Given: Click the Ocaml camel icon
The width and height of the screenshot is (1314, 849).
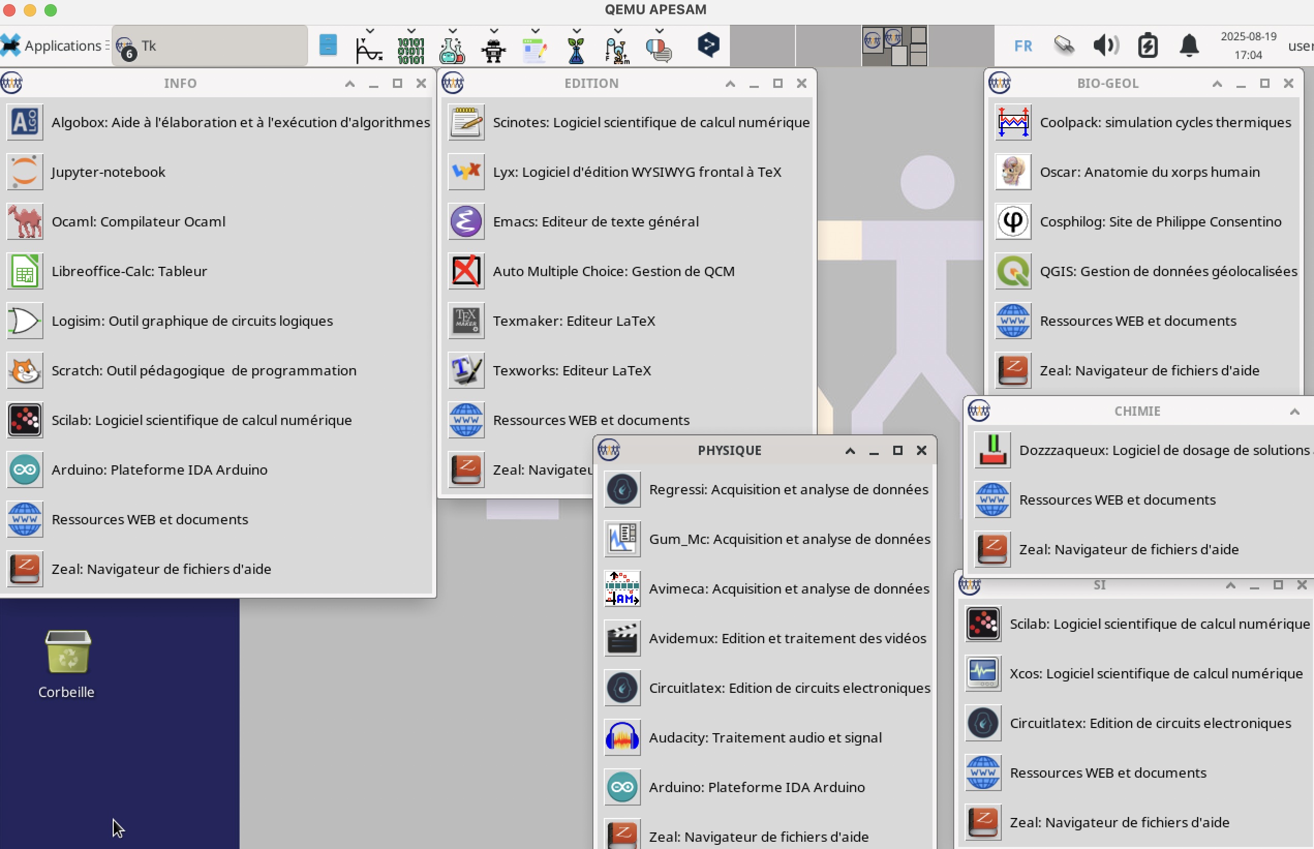Looking at the screenshot, I should point(25,222).
